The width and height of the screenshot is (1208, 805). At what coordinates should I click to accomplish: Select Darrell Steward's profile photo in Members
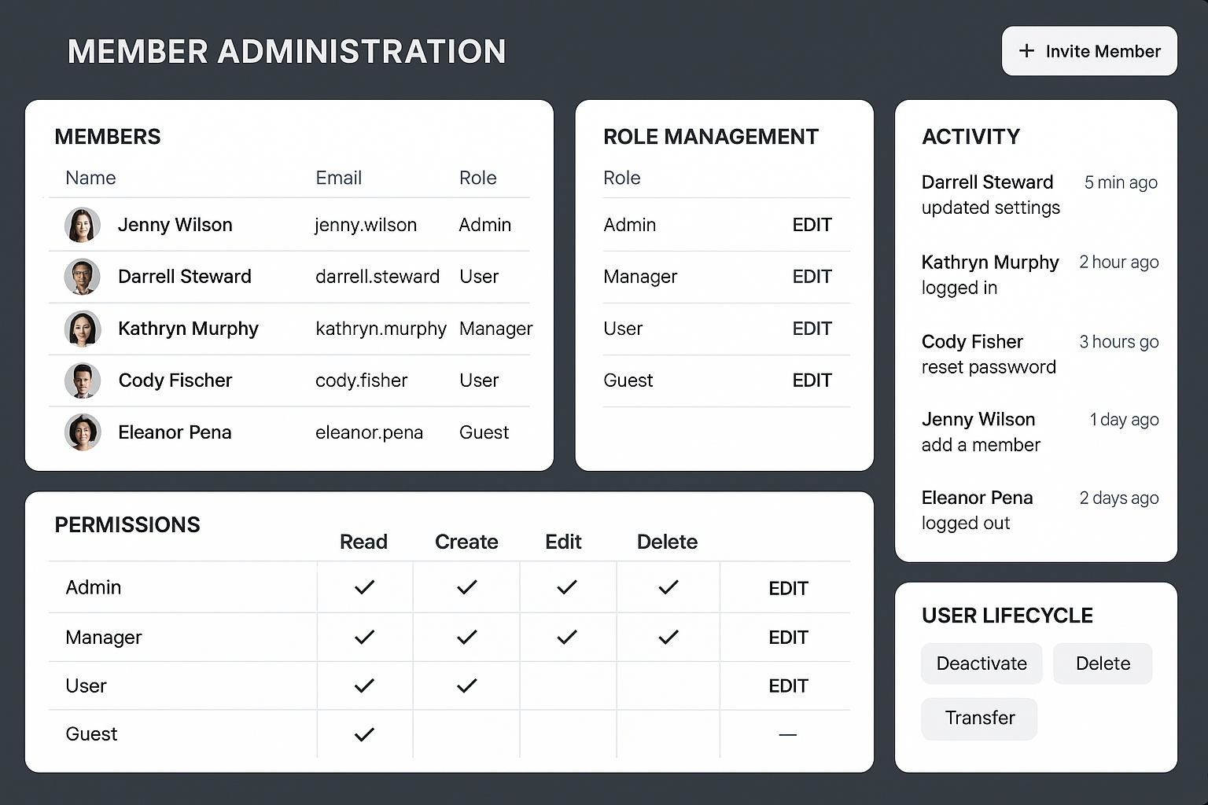click(83, 277)
